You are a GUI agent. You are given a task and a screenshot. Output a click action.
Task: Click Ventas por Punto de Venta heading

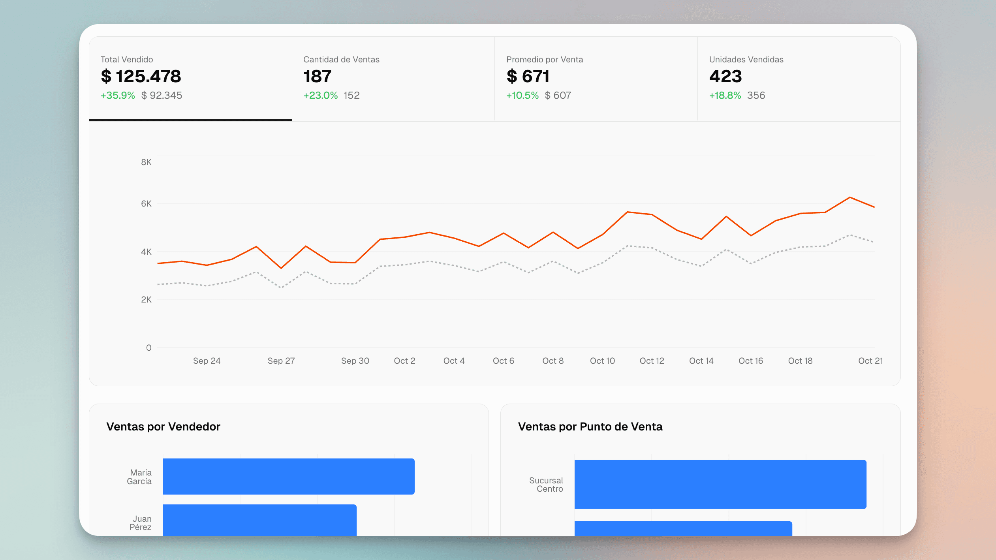click(590, 427)
